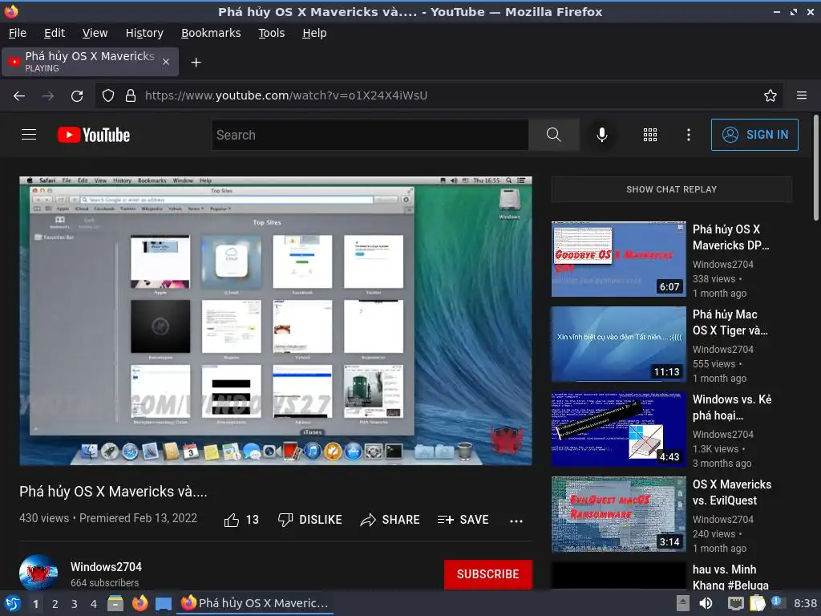Open the History menu
The image size is (821, 616).
144,33
